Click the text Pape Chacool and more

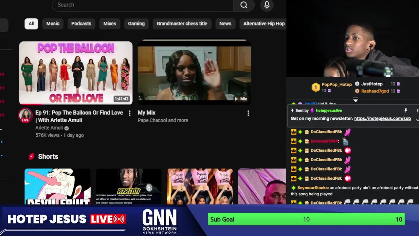(163, 120)
